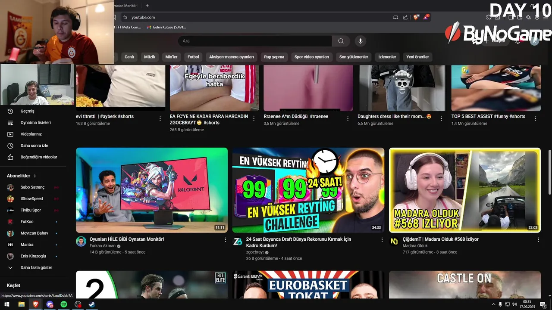
Task: Click the Ara search input field
Action: (x=255, y=41)
